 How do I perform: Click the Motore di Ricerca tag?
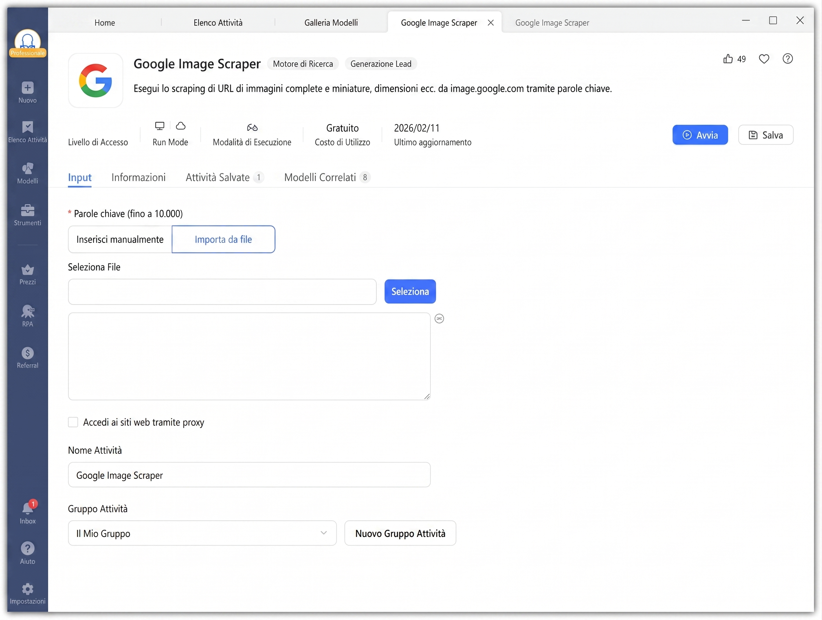click(x=303, y=64)
